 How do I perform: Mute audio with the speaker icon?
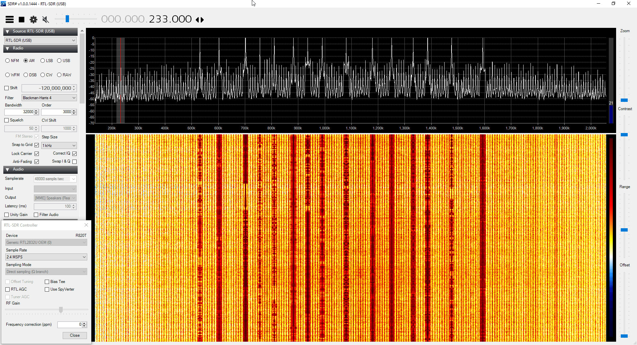click(45, 19)
